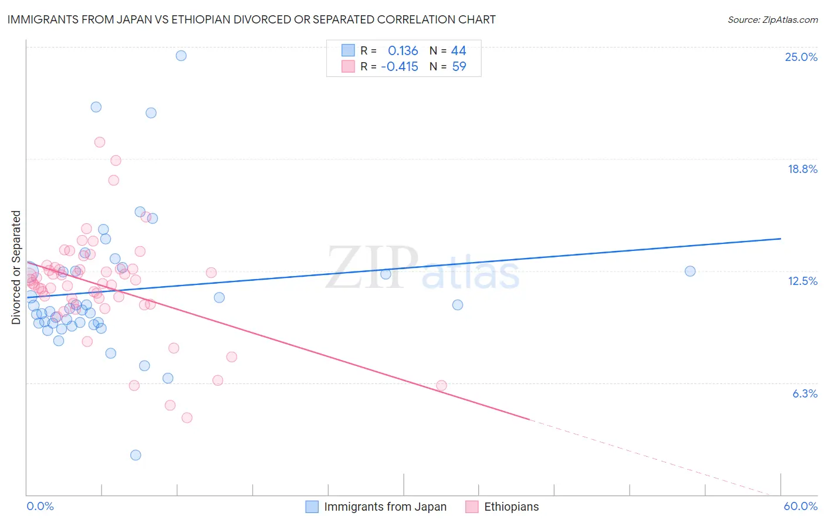Screen dimensions: 825x523
Task: Click the blue legend swatch for Immigrants from Japan
Action: 312,507
